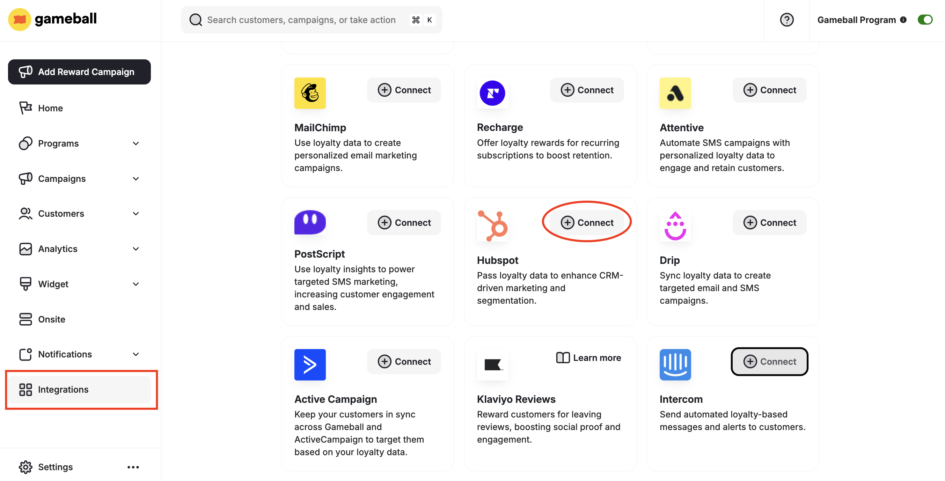This screenshot has width=945, height=481.
Task: Expand the Notifications menu chevron
Action: click(x=136, y=354)
